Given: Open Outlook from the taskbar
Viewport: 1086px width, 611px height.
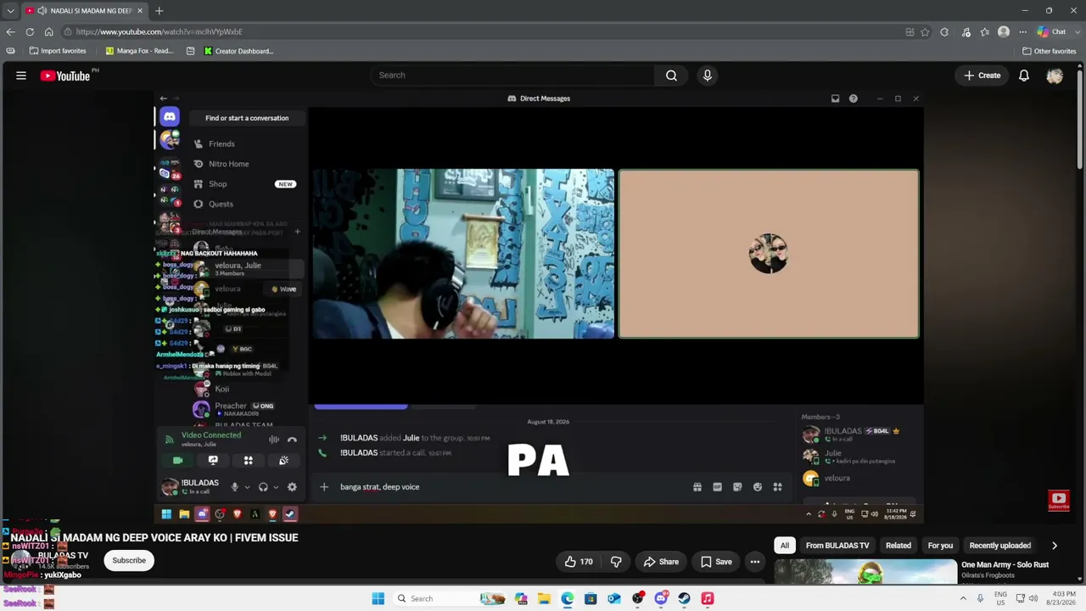Looking at the screenshot, I should [614, 599].
